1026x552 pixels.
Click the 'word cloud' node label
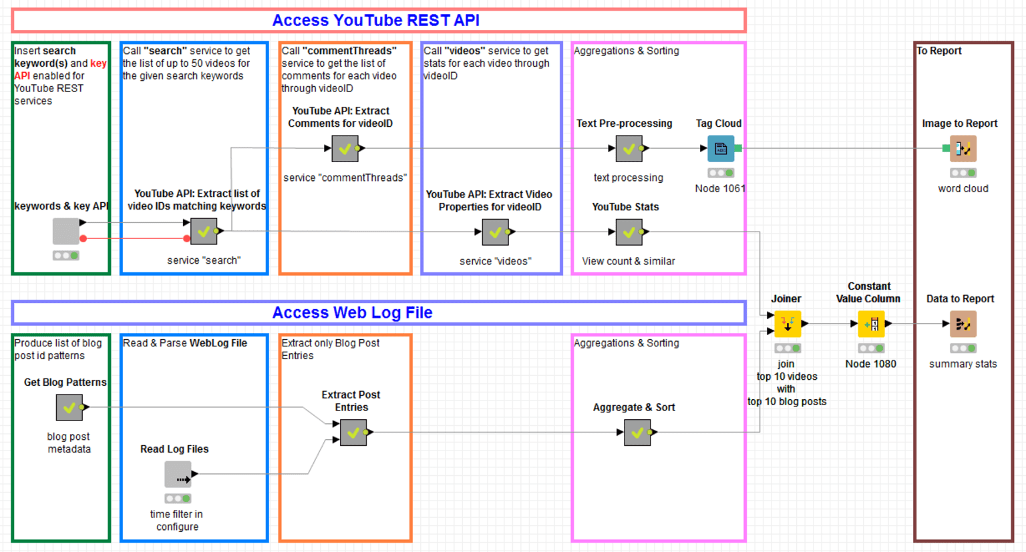[963, 189]
